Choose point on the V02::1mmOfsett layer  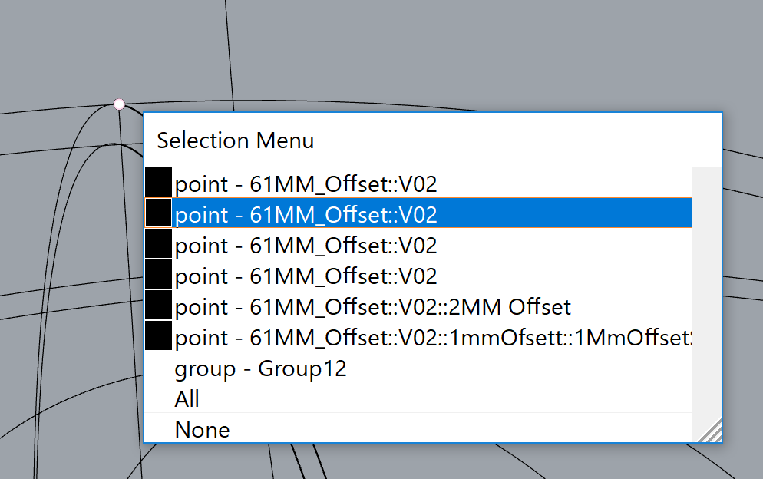click(x=433, y=338)
